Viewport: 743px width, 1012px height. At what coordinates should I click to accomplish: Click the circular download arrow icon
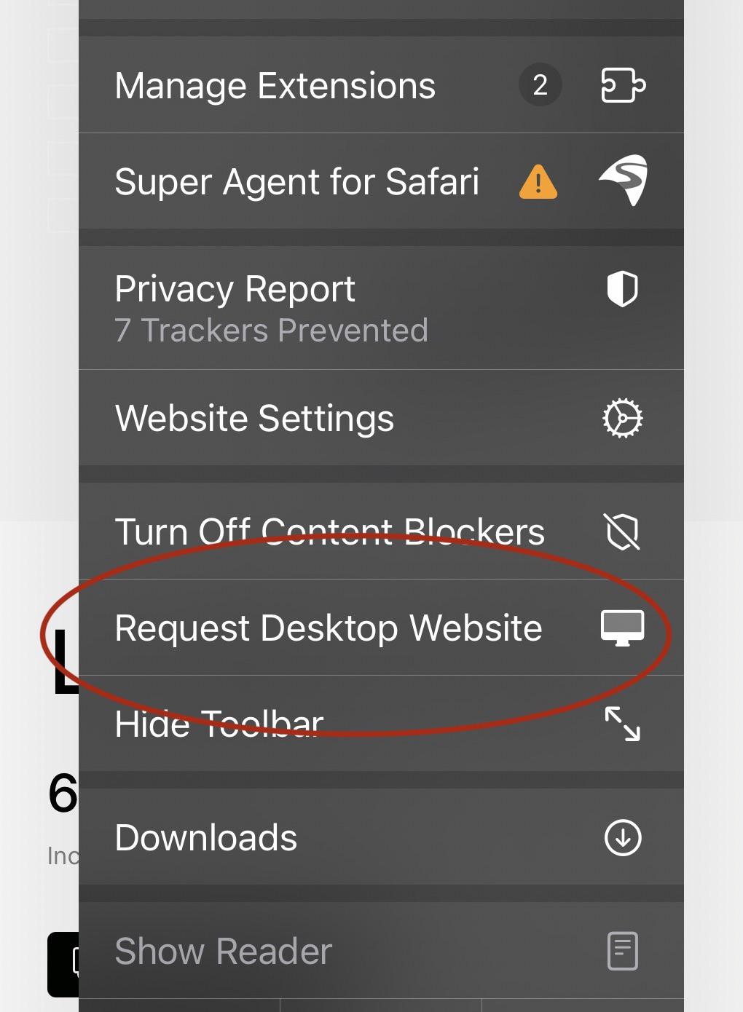pos(623,837)
